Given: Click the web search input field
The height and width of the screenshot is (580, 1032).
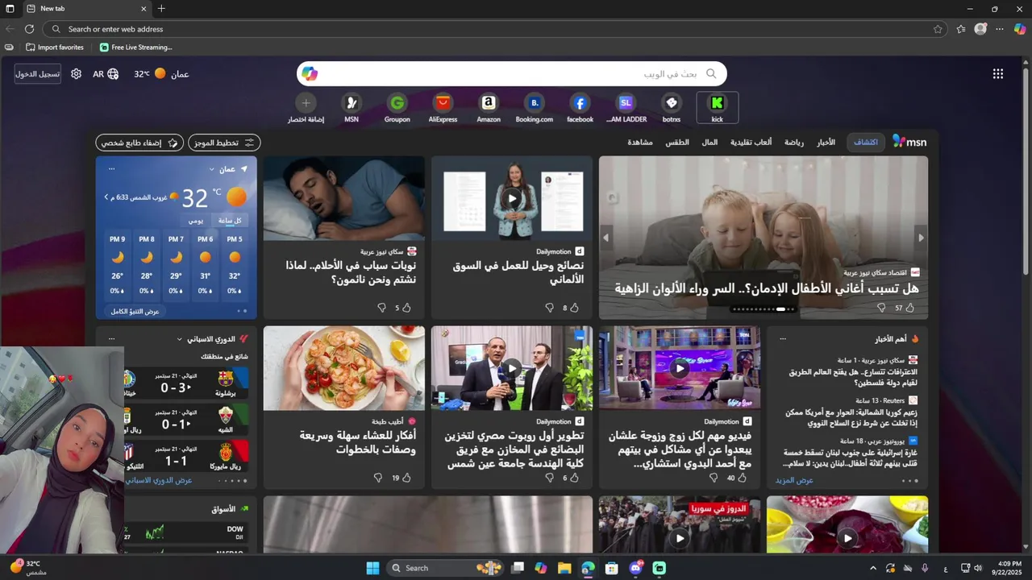Looking at the screenshot, I should click(512, 74).
